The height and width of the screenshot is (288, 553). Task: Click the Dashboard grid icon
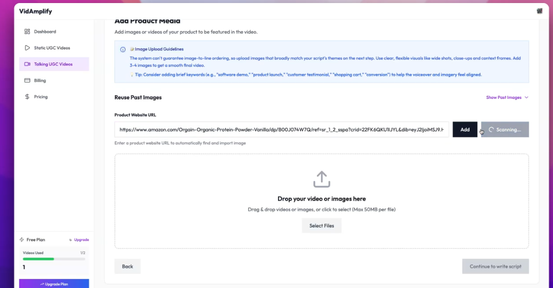tap(27, 32)
